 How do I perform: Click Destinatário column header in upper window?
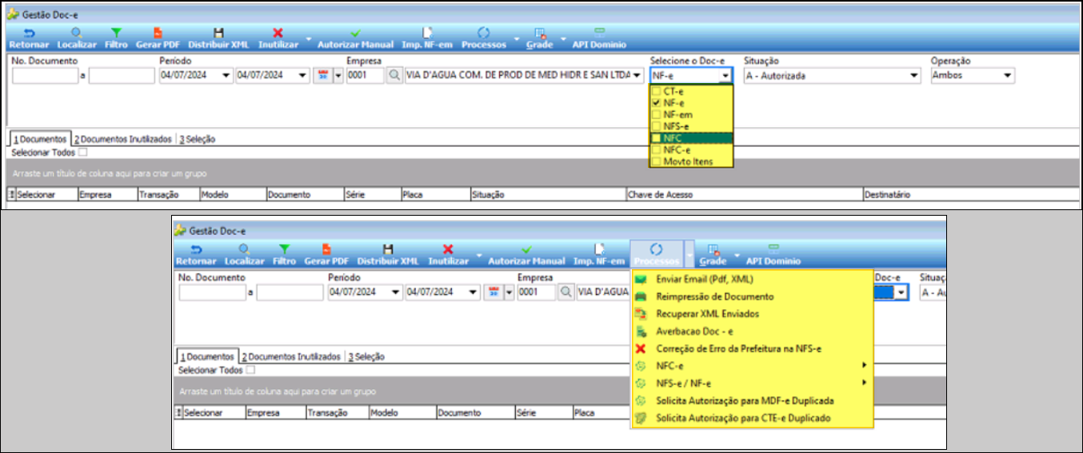[969, 194]
